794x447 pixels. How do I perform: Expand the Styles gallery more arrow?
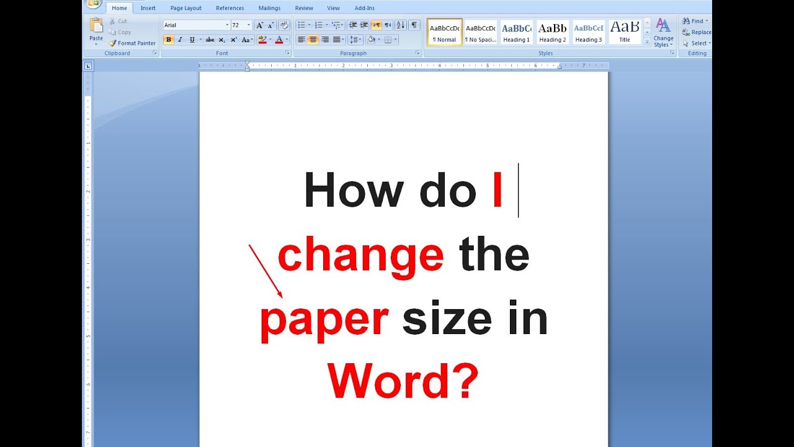pos(648,42)
